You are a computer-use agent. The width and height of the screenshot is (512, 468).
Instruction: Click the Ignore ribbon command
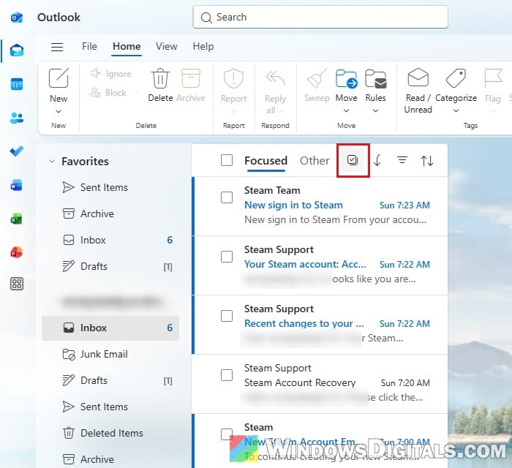111,74
